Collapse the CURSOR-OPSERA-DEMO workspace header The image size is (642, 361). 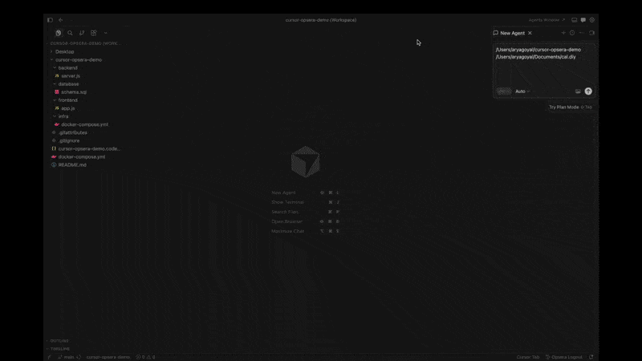(84, 43)
